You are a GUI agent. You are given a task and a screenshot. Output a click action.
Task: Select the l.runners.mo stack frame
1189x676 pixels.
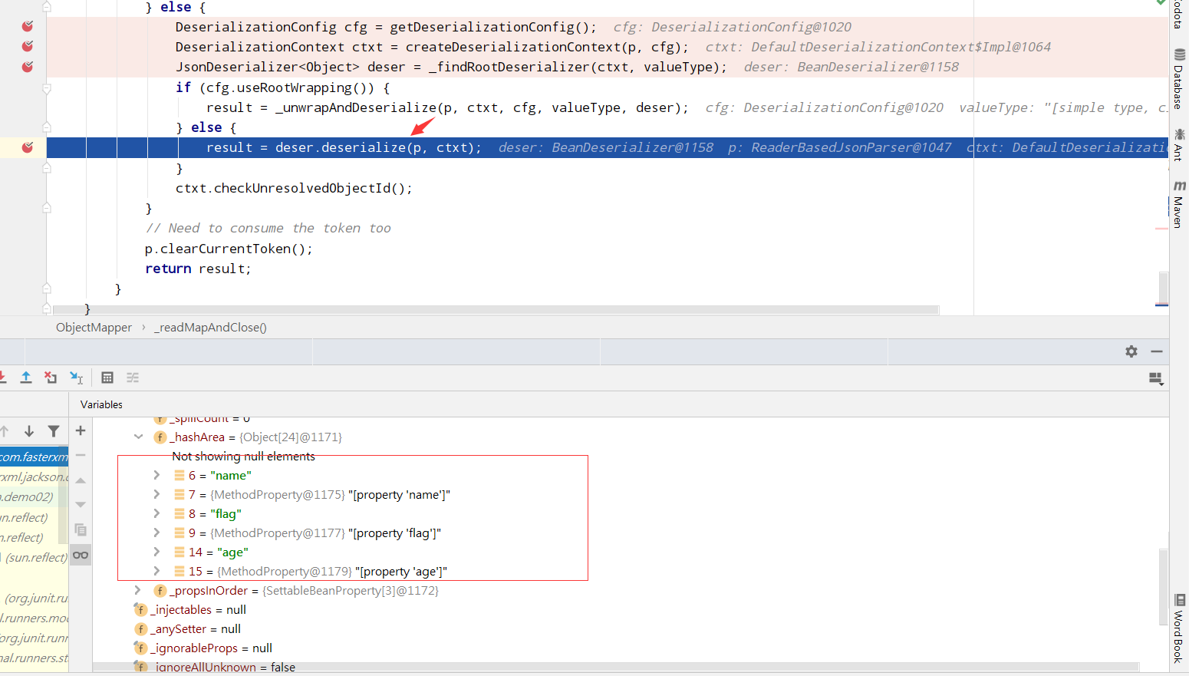[x=34, y=618]
